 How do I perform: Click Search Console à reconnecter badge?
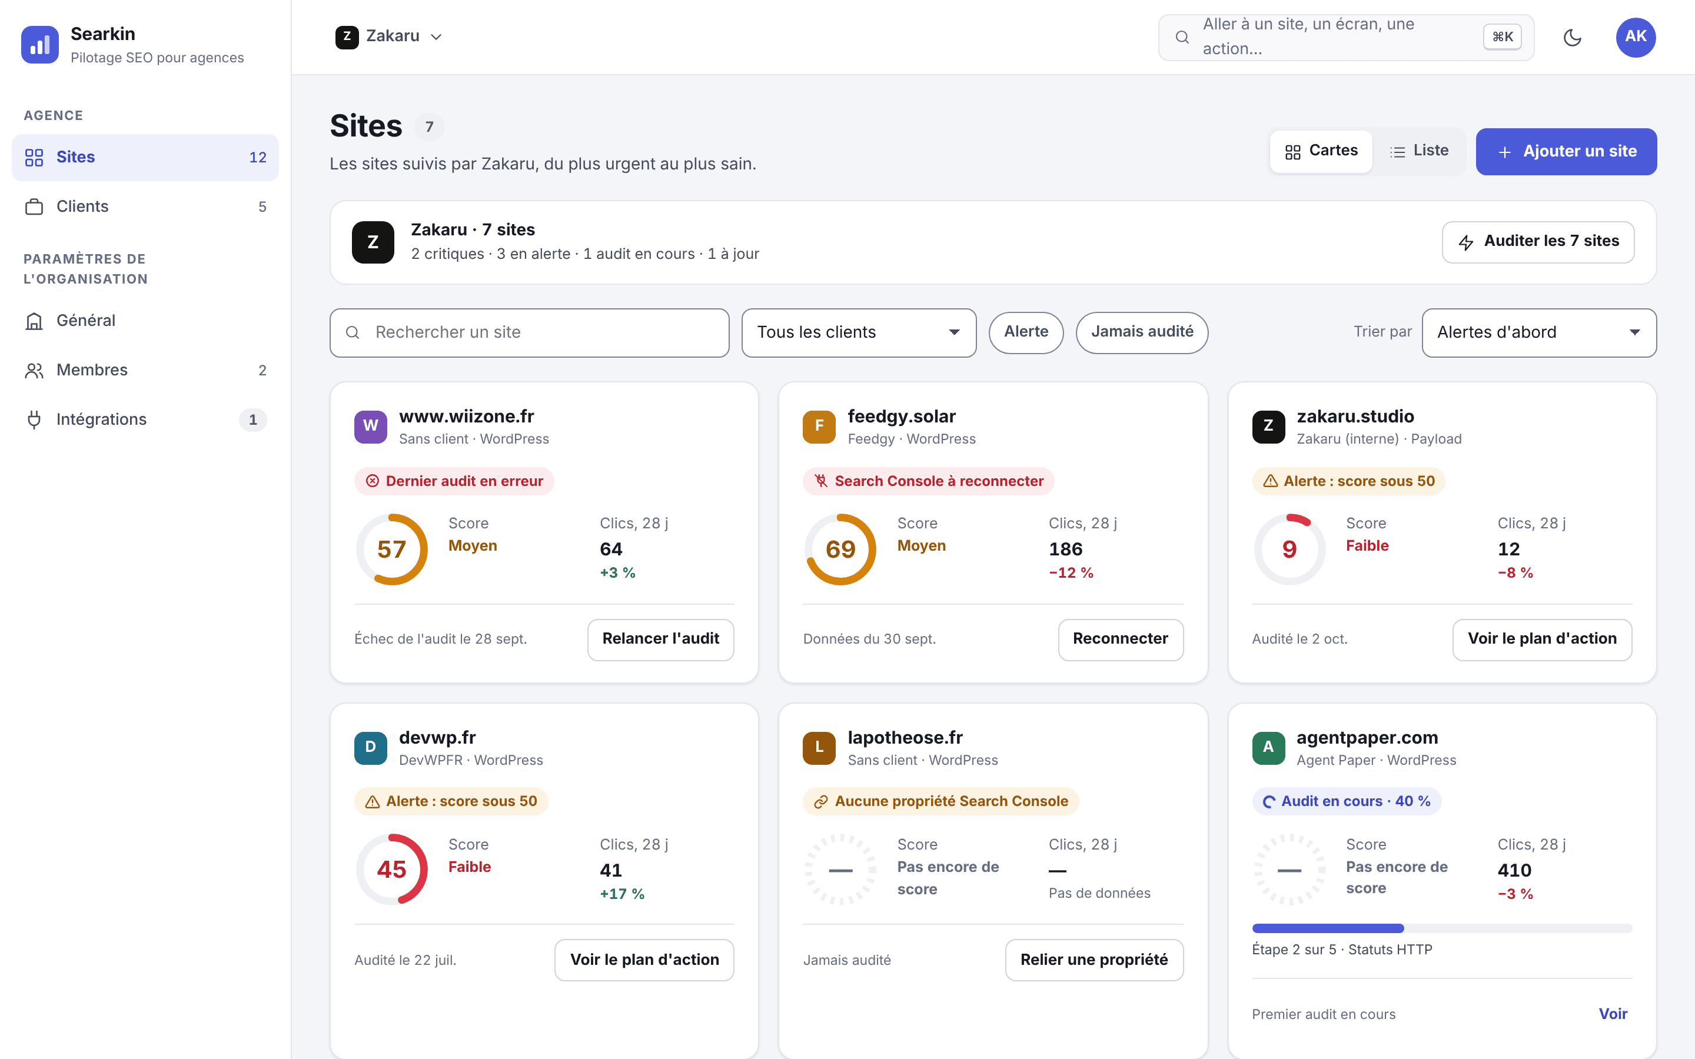pyautogui.click(x=928, y=481)
